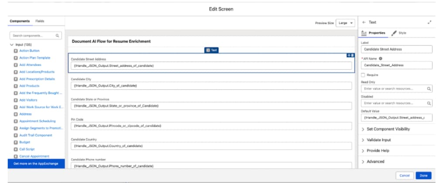This screenshot has width=436, height=183.
Task: Click the Budget component link
Action: tap(24, 142)
